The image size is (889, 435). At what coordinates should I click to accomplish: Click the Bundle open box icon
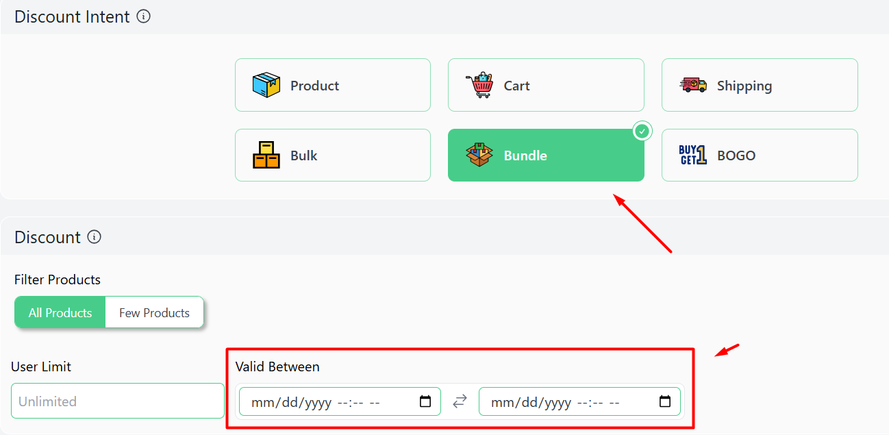point(479,155)
